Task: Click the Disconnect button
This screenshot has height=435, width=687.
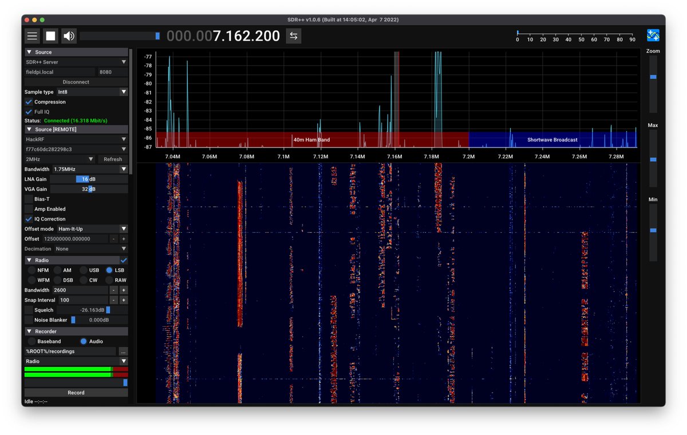Action: [76, 82]
